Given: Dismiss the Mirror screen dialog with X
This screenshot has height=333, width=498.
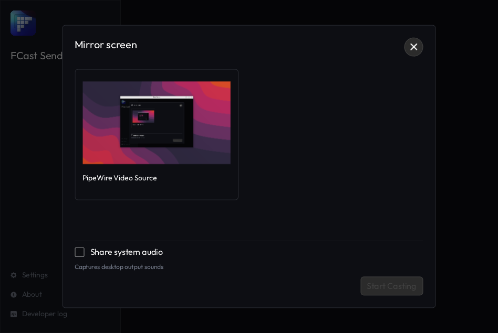Looking at the screenshot, I should coord(413,47).
